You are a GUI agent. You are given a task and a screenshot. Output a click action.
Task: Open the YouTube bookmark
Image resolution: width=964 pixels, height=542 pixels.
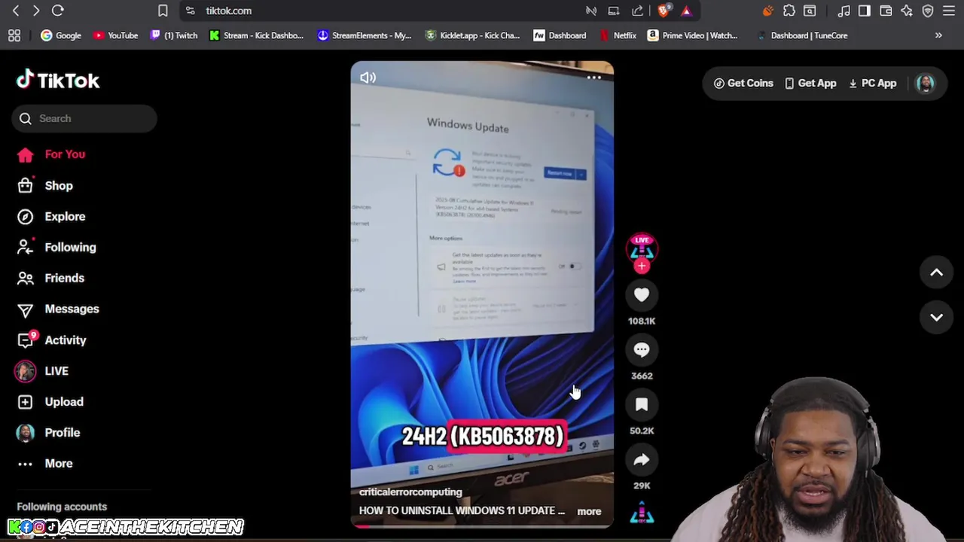coord(115,35)
